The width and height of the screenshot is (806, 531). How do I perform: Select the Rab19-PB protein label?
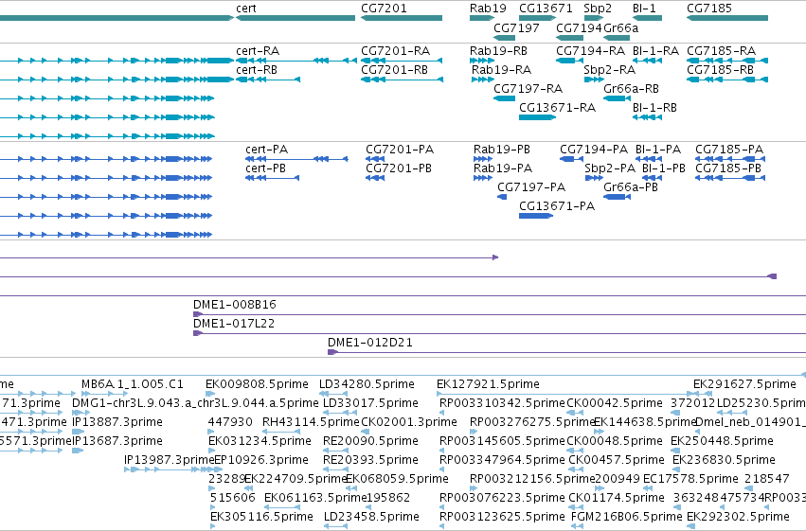click(502, 150)
